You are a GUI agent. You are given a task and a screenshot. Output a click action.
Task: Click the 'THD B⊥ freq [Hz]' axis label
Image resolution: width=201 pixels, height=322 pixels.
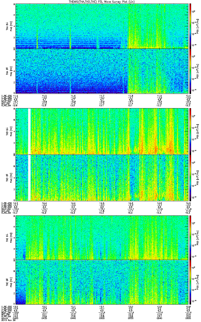pyautogui.click(x=9, y=131)
